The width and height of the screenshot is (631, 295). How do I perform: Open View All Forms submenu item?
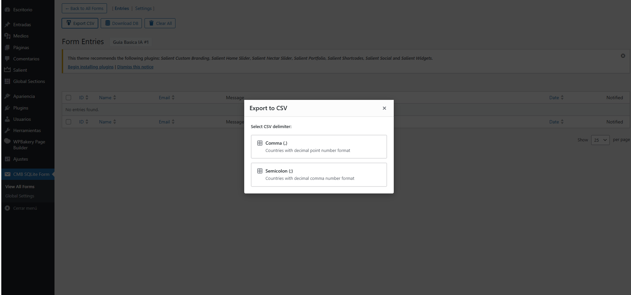coord(20,186)
